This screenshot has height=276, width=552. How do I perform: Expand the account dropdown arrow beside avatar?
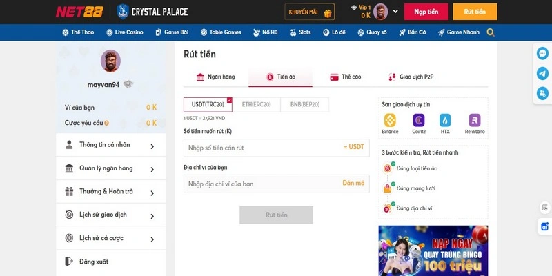(395, 11)
